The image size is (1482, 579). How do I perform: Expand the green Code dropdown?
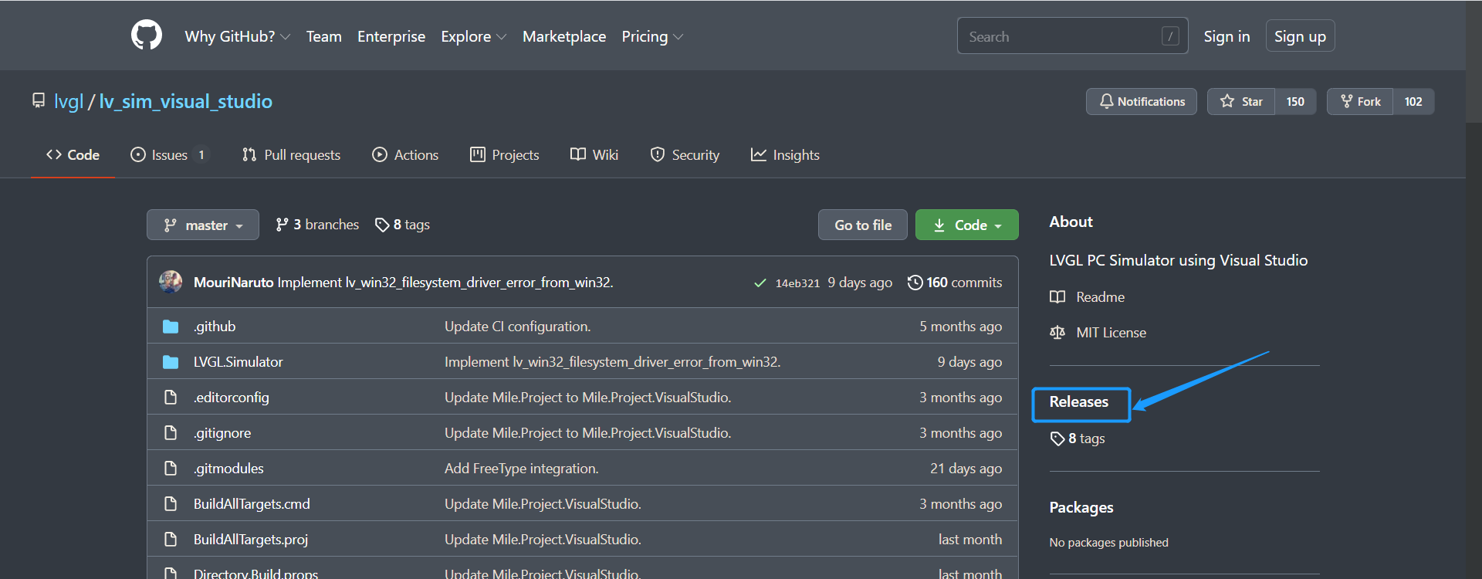(x=966, y=225)
